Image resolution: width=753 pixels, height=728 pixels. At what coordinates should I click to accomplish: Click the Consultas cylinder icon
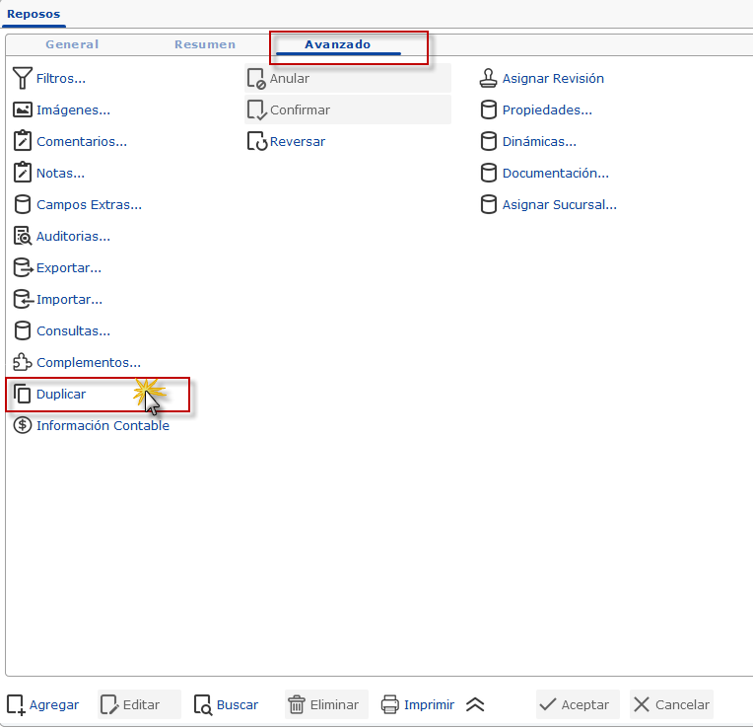(x=22, y=331)
